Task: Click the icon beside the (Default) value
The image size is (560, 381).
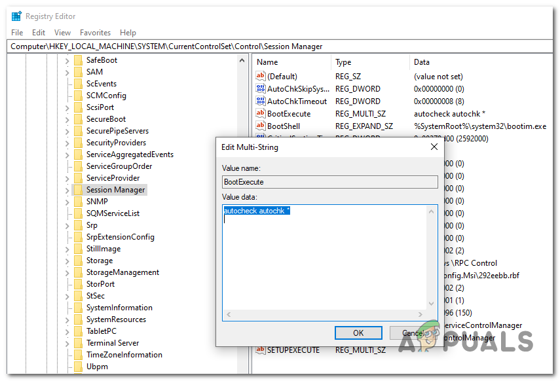Action: pyautogui.click(x=261, y=76)
